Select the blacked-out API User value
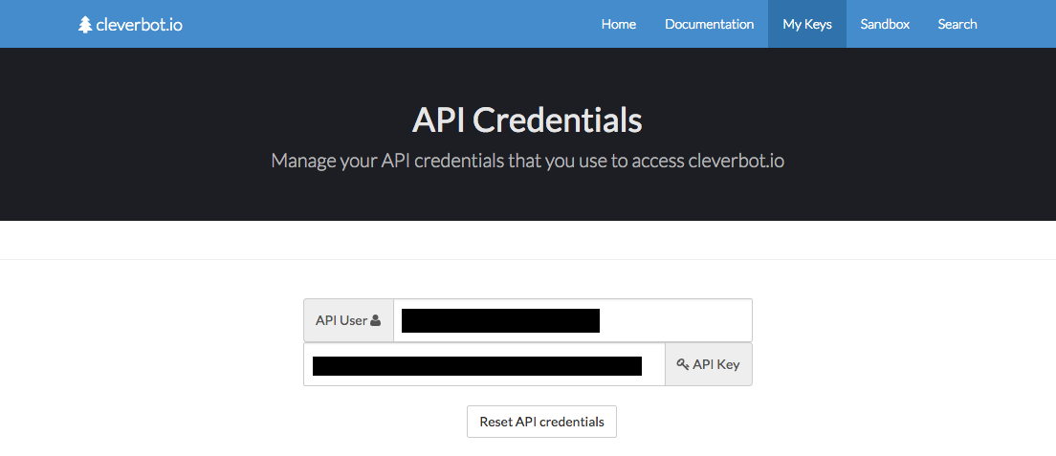Image resolution: width=1056 pixels, height=456 pixels. click(500, 320)
